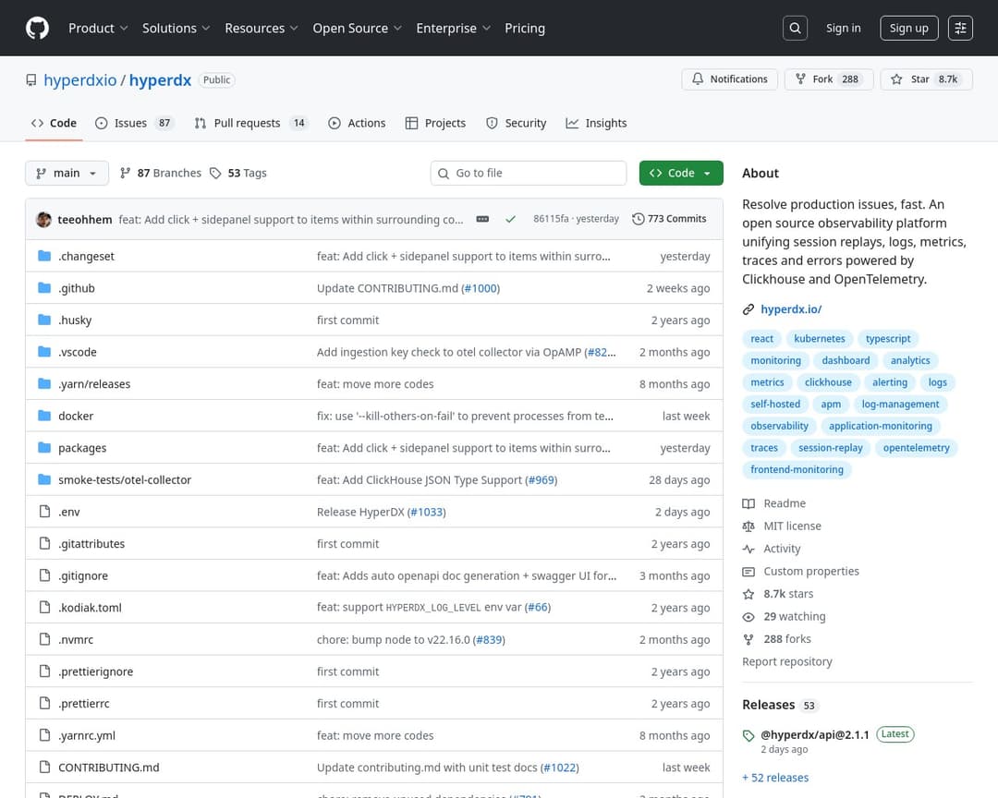This screenshot has width=998, height=798.
Task: Click the commit status checkmark icon
Action: pyautogui.click(x=510, y=220)
